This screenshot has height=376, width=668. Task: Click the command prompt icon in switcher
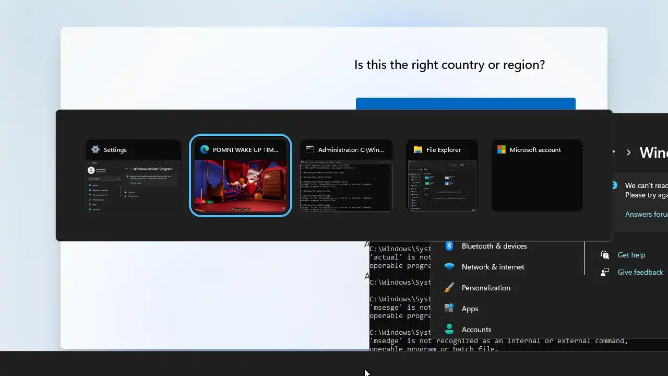[310, 149]
